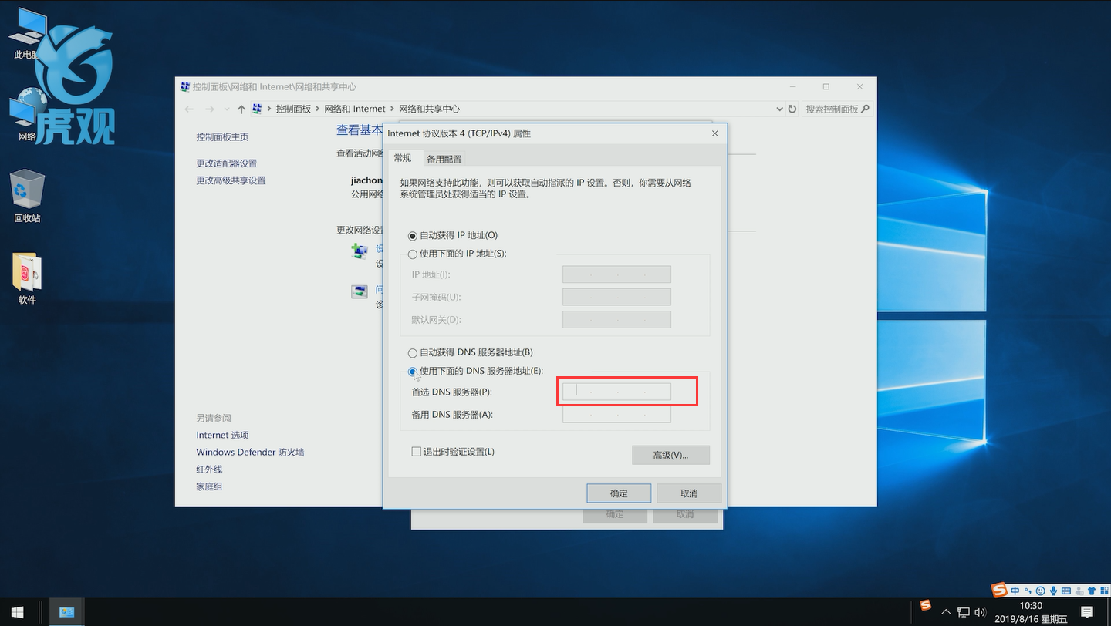The image size is (1111, 626).
Task: Open the 红外线 link
Action: [x=209, y=469]
